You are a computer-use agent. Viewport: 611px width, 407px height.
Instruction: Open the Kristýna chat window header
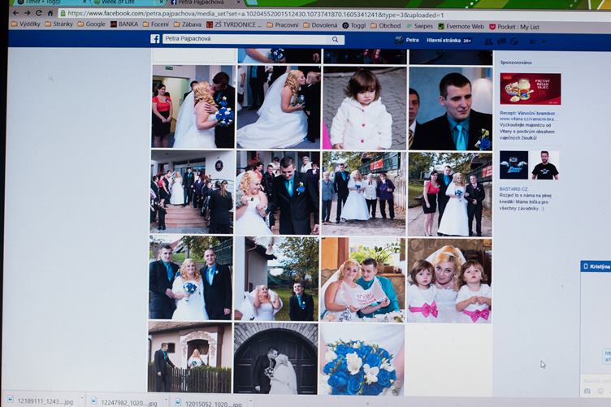pos(596,266)
